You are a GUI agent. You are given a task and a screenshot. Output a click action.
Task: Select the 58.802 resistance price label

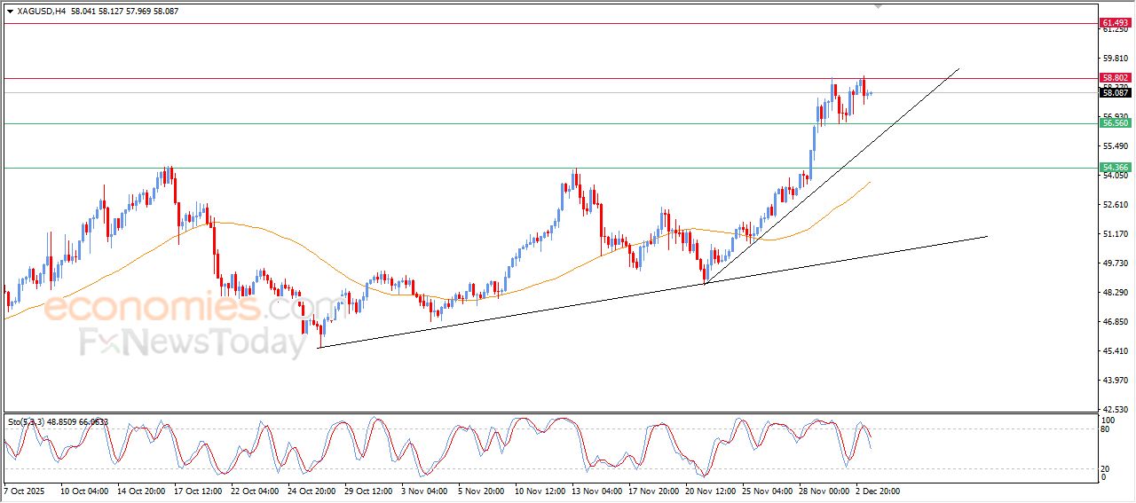1114,78
